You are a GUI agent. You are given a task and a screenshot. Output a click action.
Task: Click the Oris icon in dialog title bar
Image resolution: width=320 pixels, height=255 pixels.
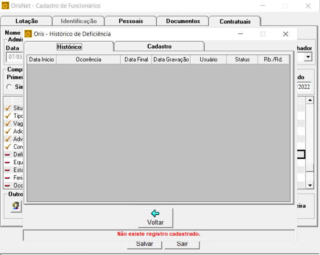click(28, 34)
